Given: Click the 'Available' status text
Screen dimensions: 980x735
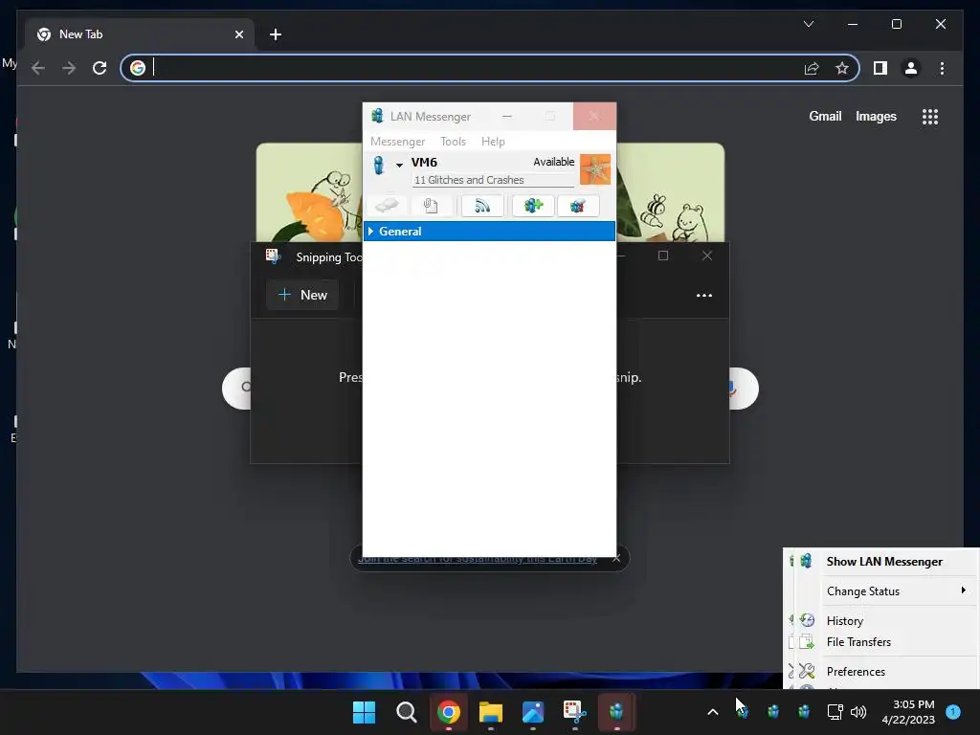Looking at the screenshot, I should click(x=554, y=162).
